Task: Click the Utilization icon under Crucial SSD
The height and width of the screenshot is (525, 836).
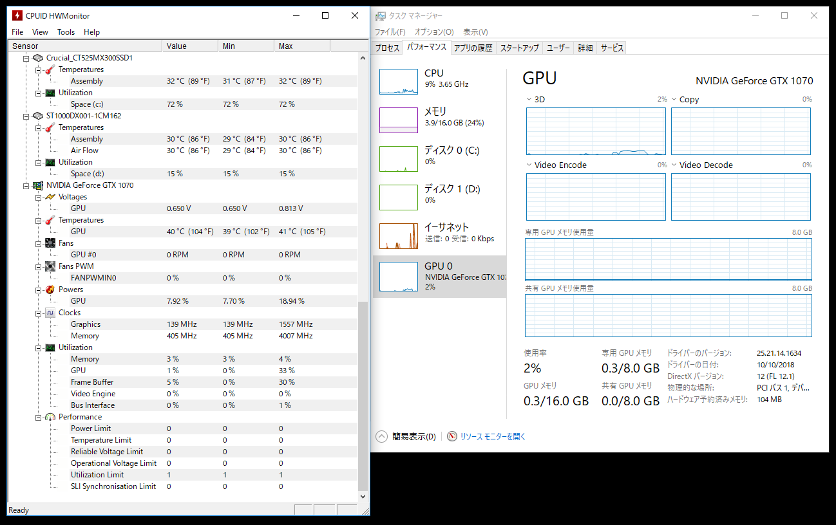Action: coord(50,93)
